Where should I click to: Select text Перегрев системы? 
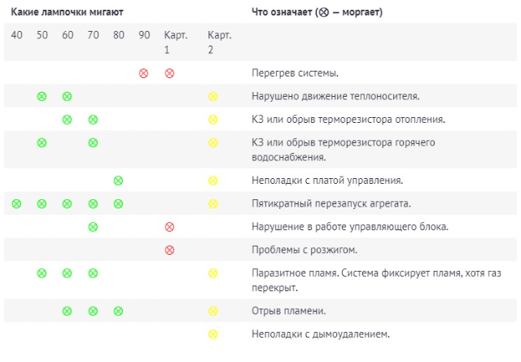pyautogui.click(x=295, y=73)
